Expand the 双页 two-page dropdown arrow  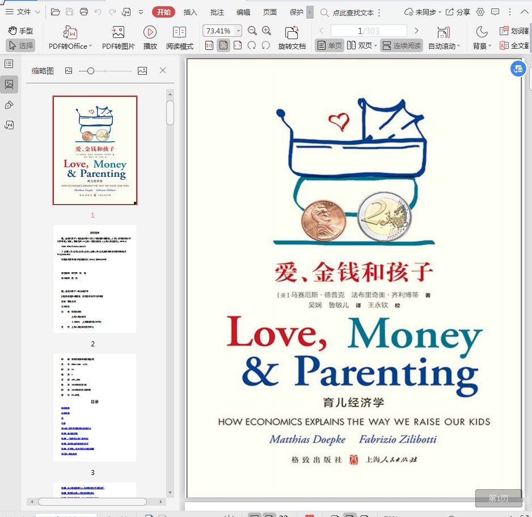[x=375, y=46]
